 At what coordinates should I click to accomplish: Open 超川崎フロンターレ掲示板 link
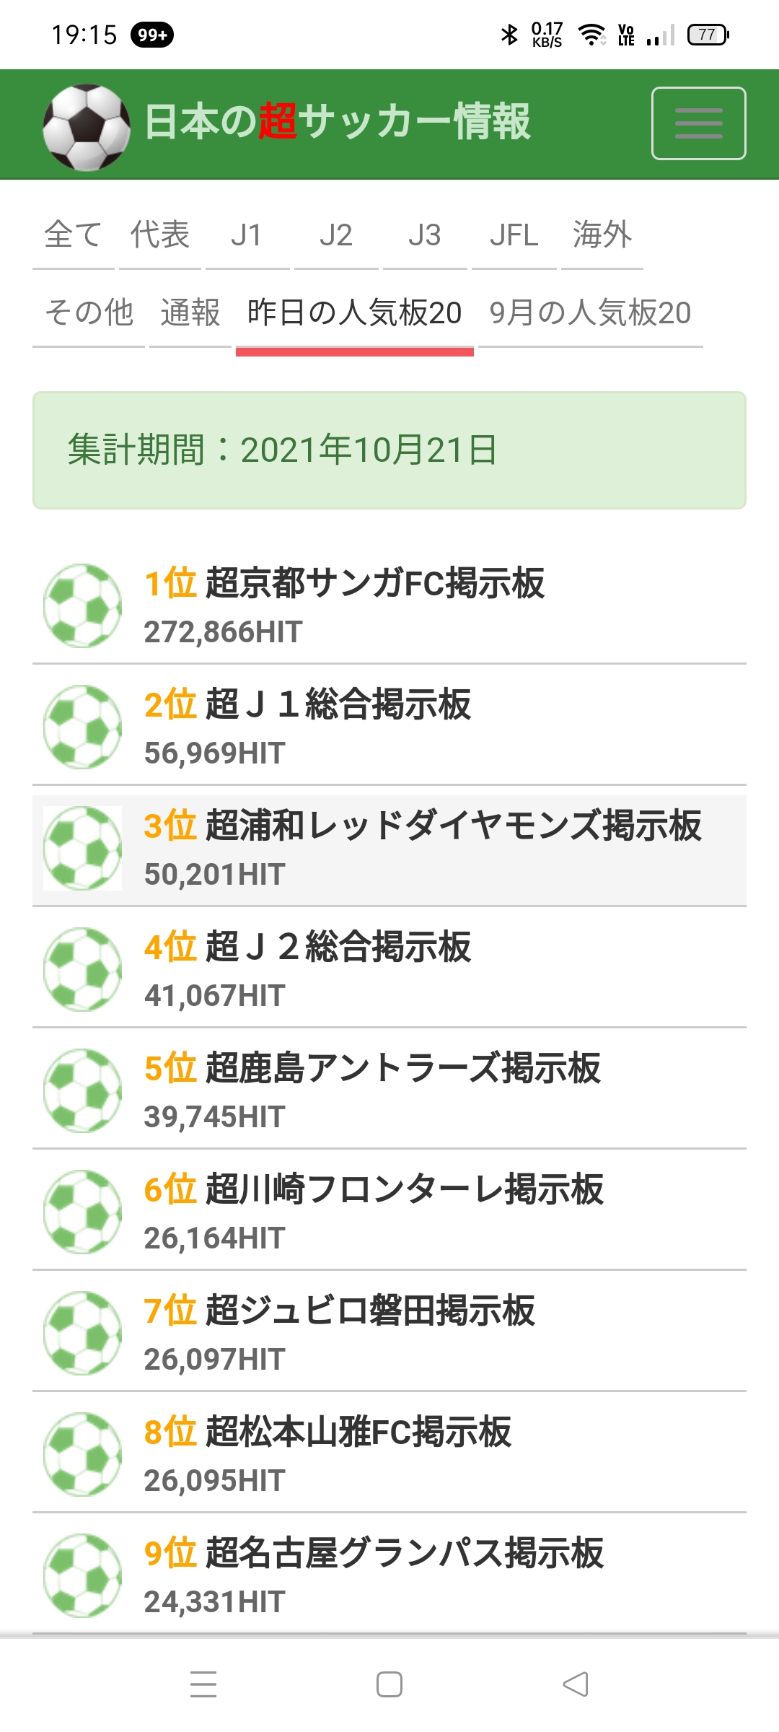pos(404,1189)
